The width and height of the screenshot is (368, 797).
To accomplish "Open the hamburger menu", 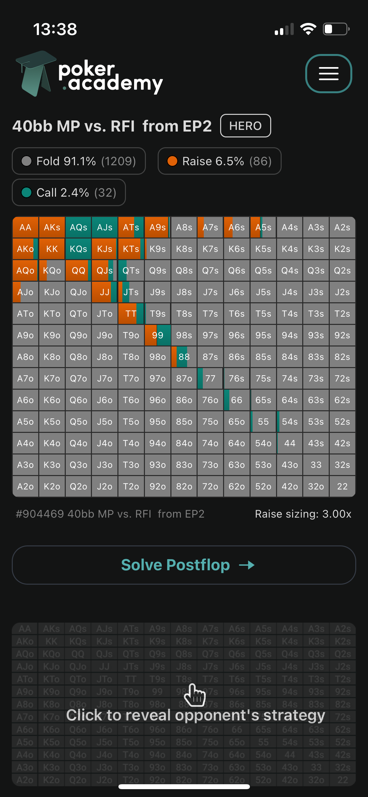I will pyautogui.click(x=328, y=74).
